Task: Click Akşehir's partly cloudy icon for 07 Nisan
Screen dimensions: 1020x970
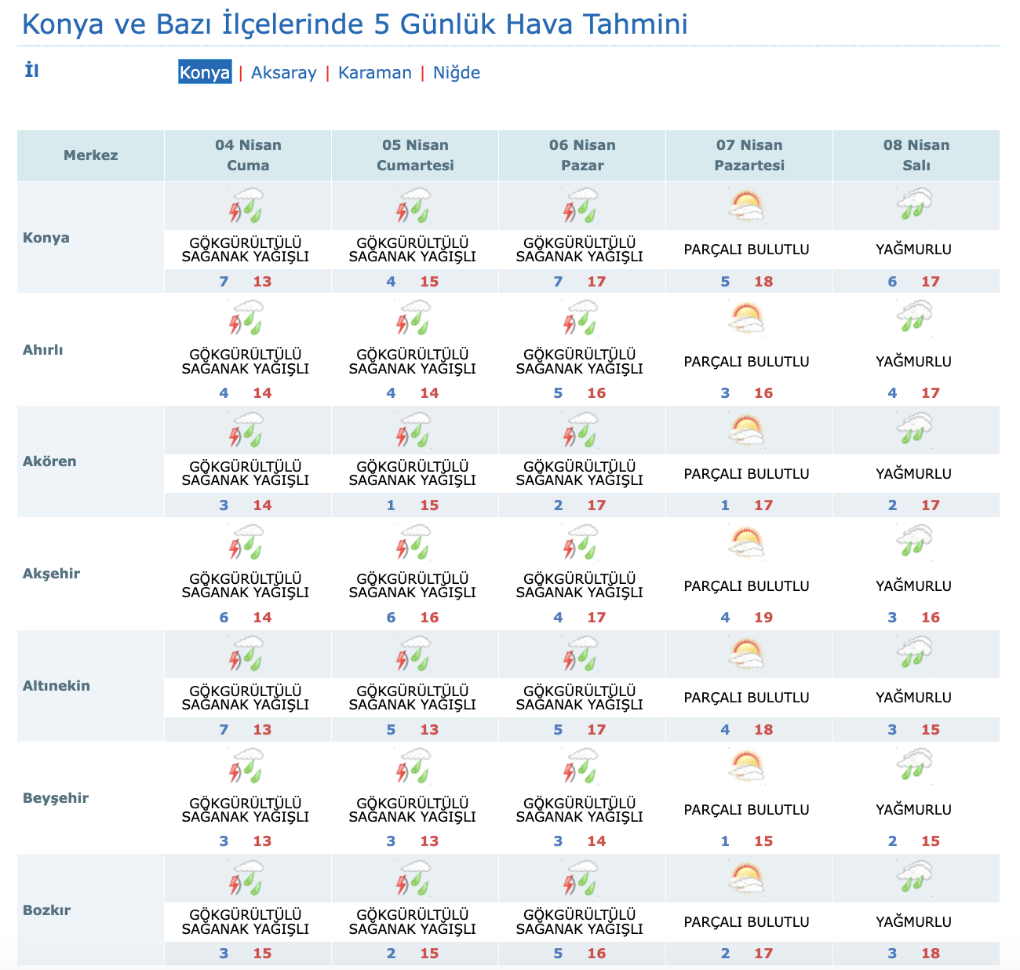Action: click(x=745, y=542)
